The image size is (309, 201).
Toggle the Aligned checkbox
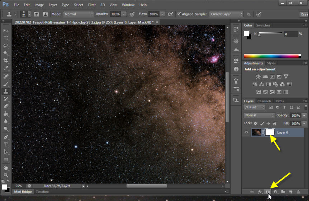[x=179, y=14]
